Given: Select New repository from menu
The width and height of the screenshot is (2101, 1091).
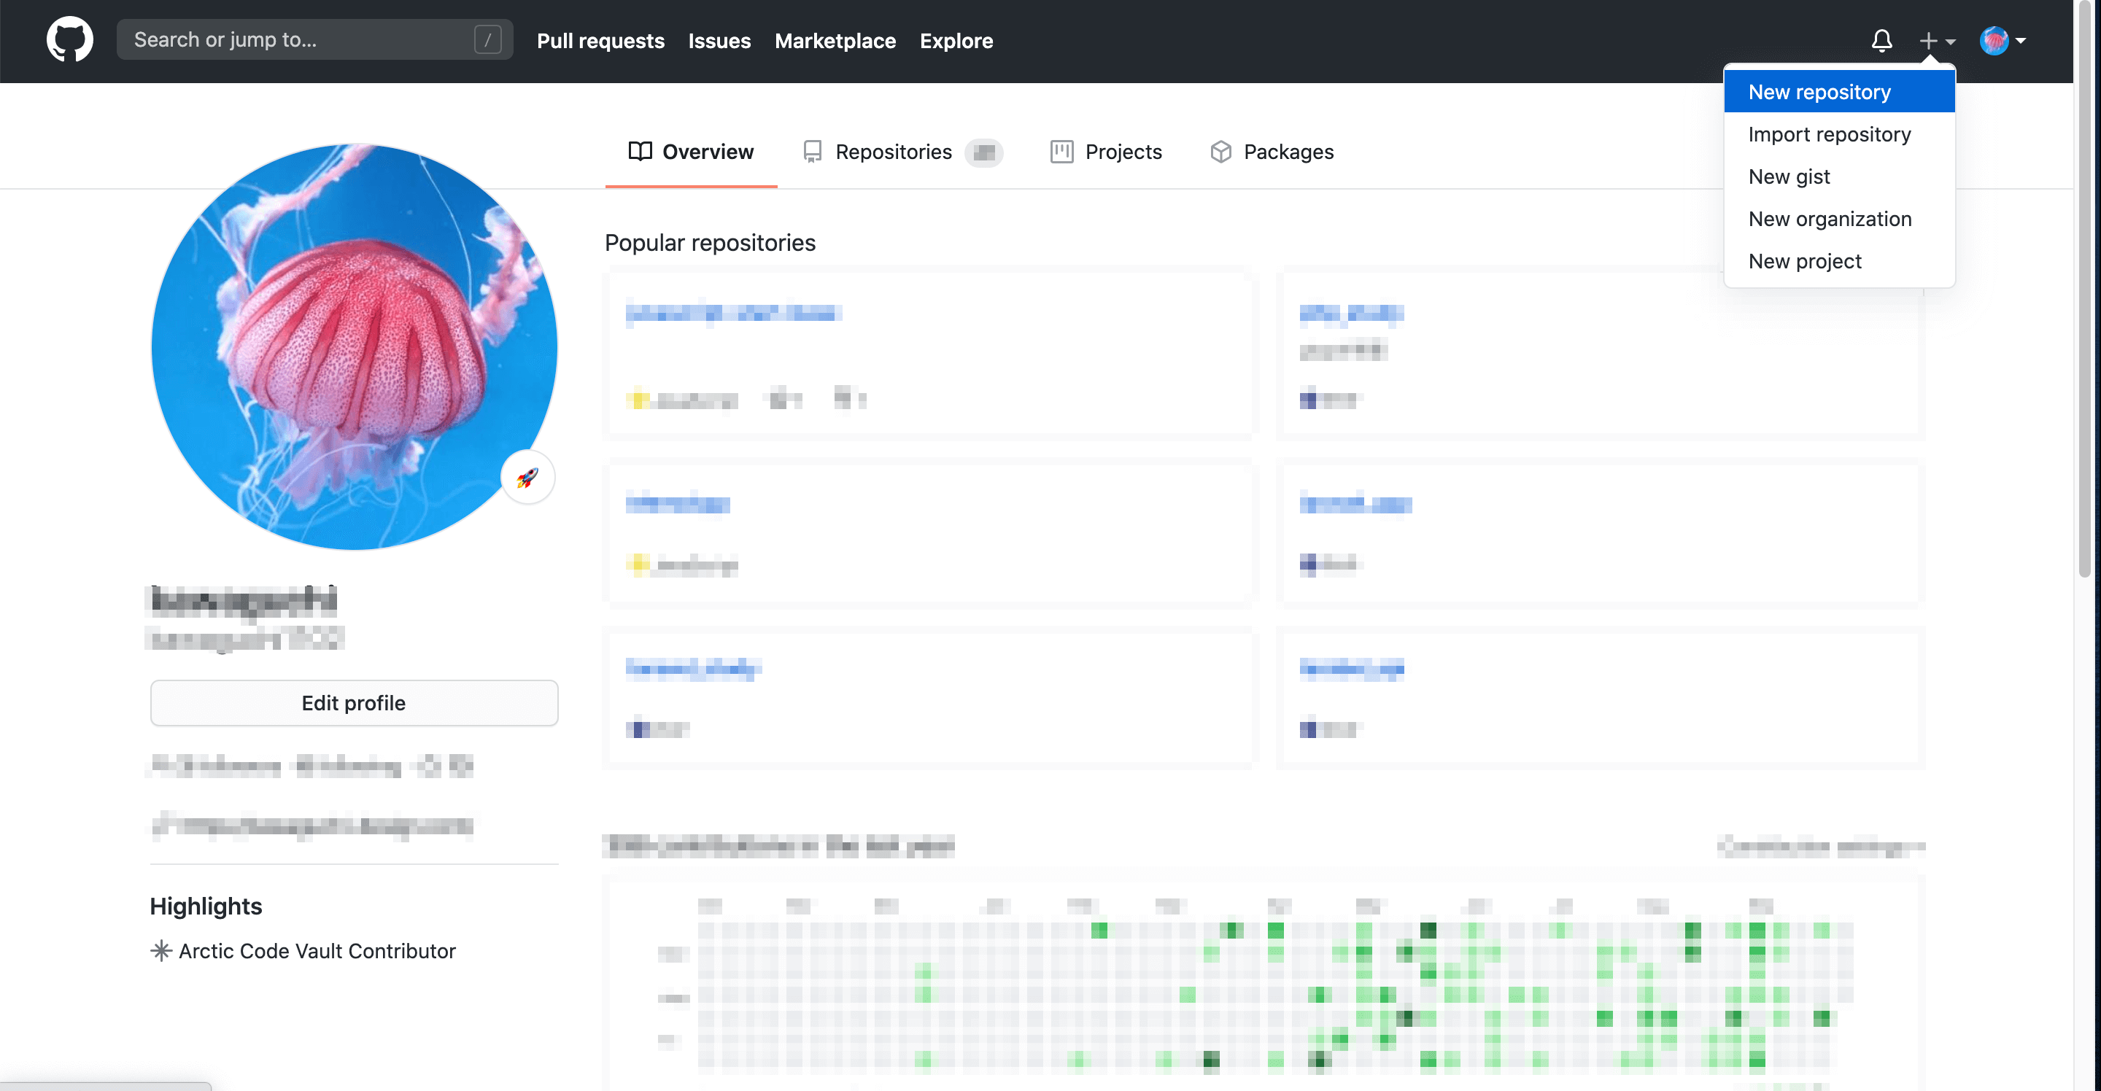Looking at the screenshot, I should 1819,92.
